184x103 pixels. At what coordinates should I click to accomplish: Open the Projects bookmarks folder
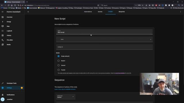click(123, 8)
